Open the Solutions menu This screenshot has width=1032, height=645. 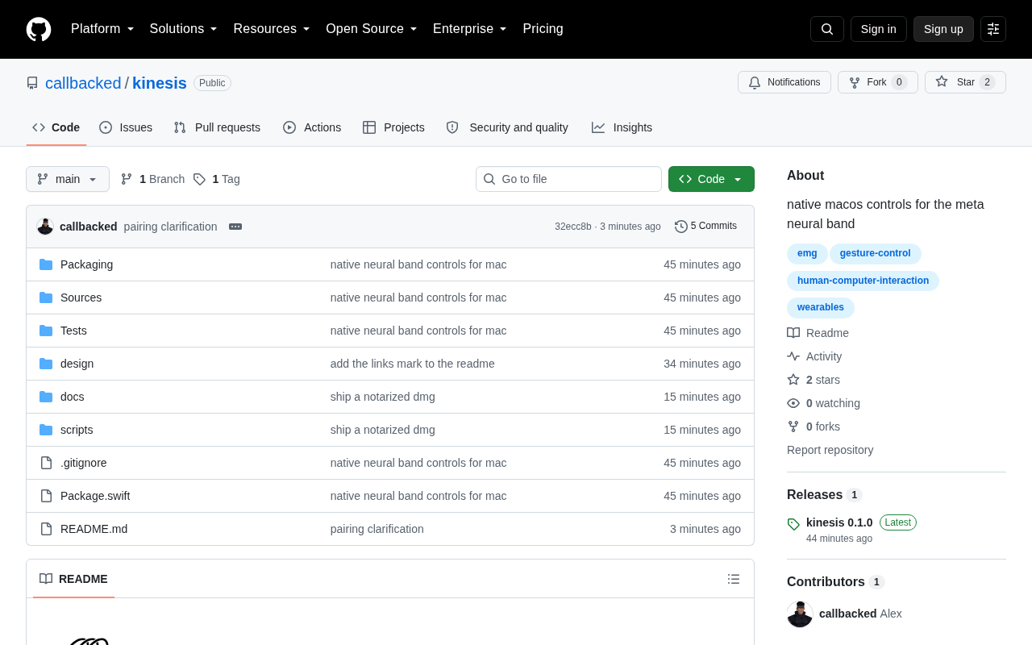(x=184, y=29)
